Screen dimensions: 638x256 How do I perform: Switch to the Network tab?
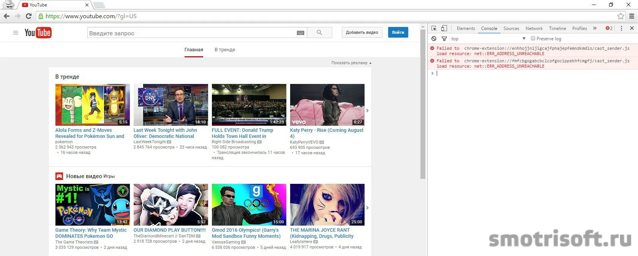pyautogui.click(x=534, y=28)
